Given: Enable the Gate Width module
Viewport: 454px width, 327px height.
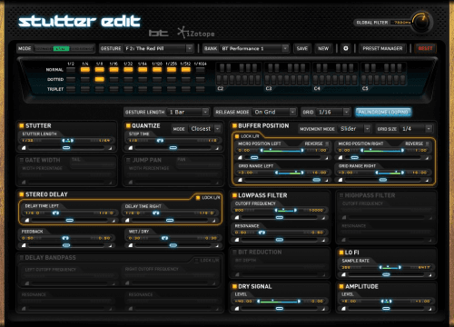Looking at the screenshot, I should tap(22, 160).
